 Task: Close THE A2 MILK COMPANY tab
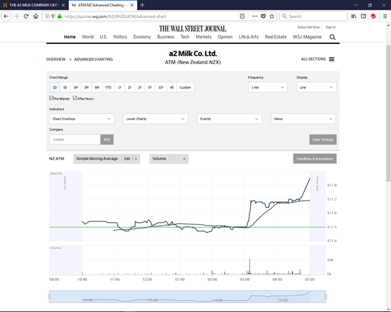pos(64,5)
